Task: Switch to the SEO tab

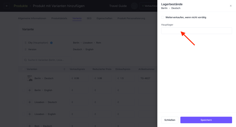Action: (89, 18)
